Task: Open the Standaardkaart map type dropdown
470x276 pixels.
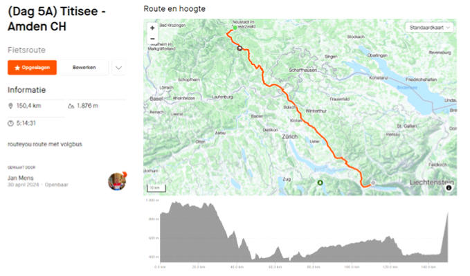Action: click(x=429, y=28)
